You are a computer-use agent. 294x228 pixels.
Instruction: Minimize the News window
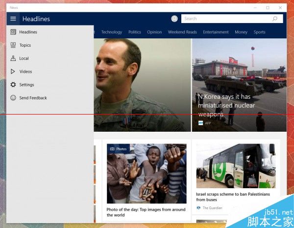255,8
